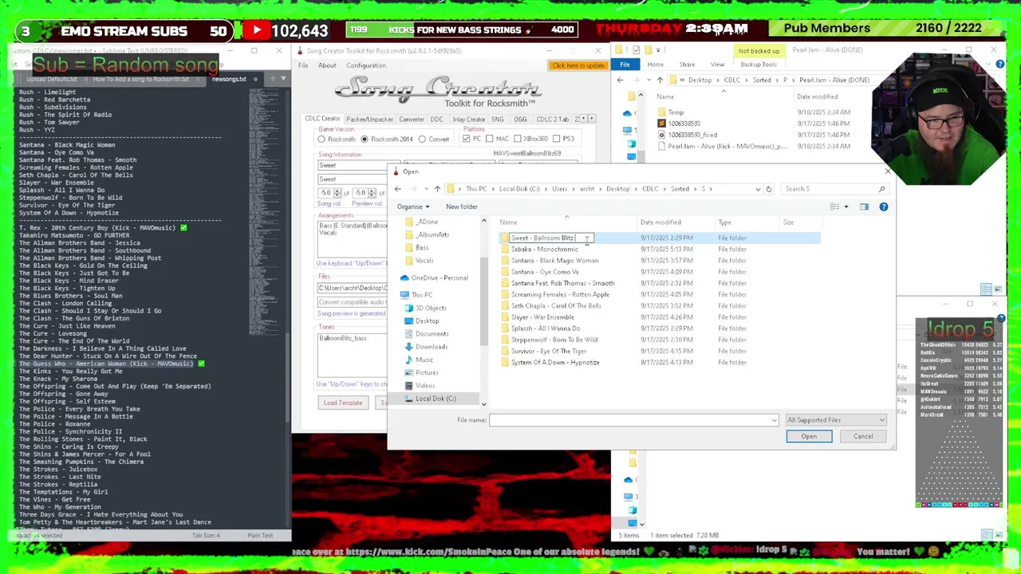Click the search magnifier in Search S box

881,189
